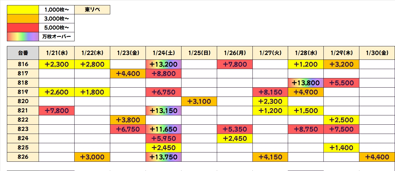The image size is (395, 171).
Task: Click the yellow legend color swatch
Action: click(x=23, y=10)
